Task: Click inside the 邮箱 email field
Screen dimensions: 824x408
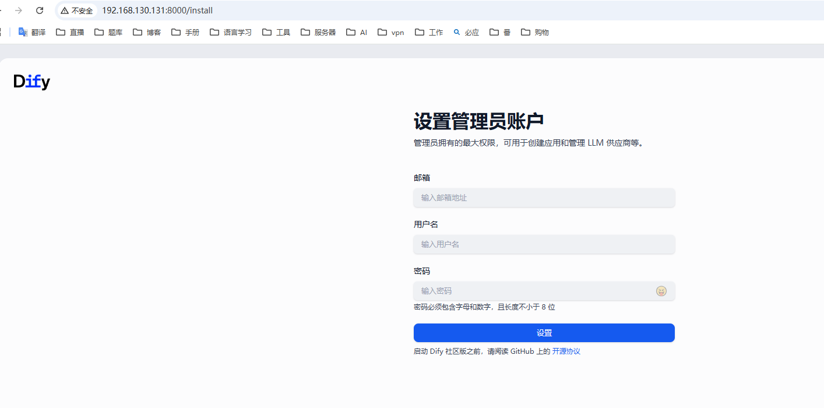Action: point(544,198)
